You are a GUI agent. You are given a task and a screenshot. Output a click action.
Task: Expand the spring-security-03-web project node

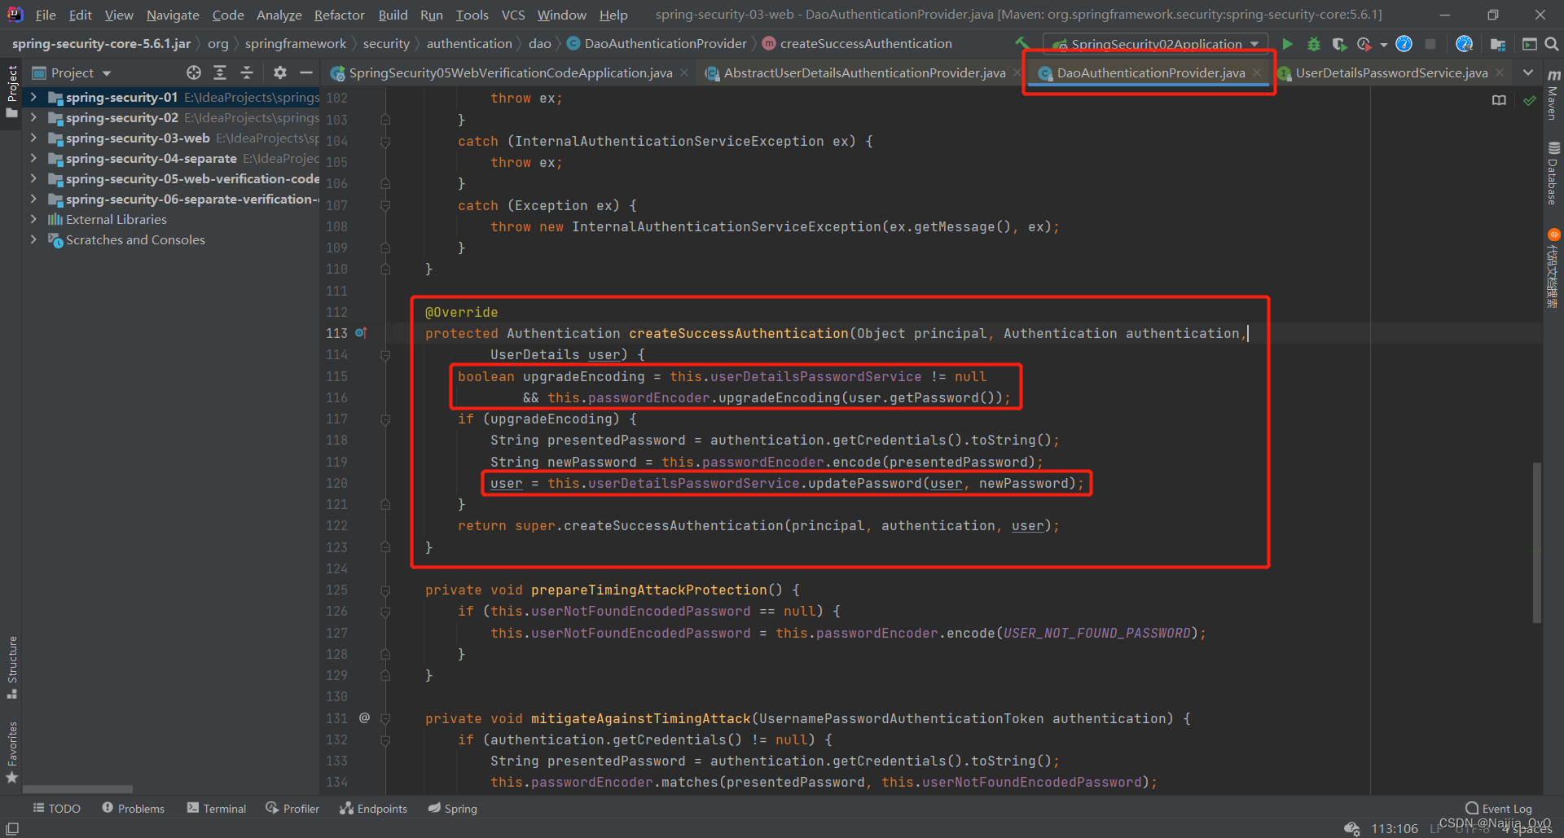click(33, 138)
